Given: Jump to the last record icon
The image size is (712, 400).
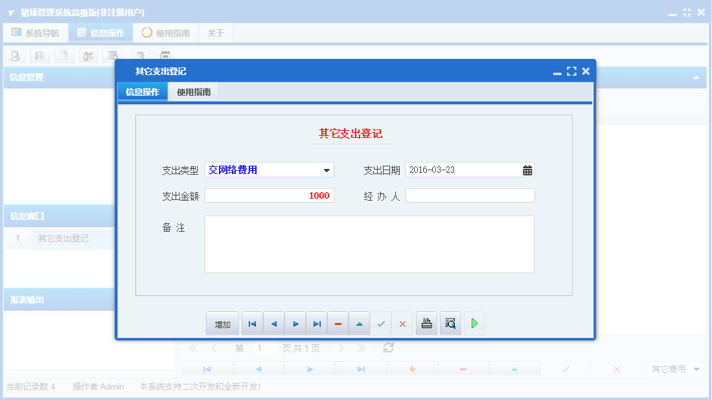Looking at the screenshot, I should pos(316,323).
